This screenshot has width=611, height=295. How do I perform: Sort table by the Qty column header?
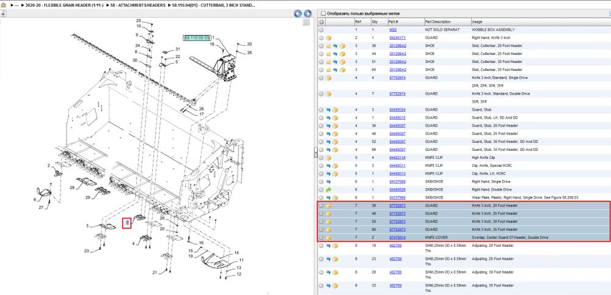click(379, 22)
